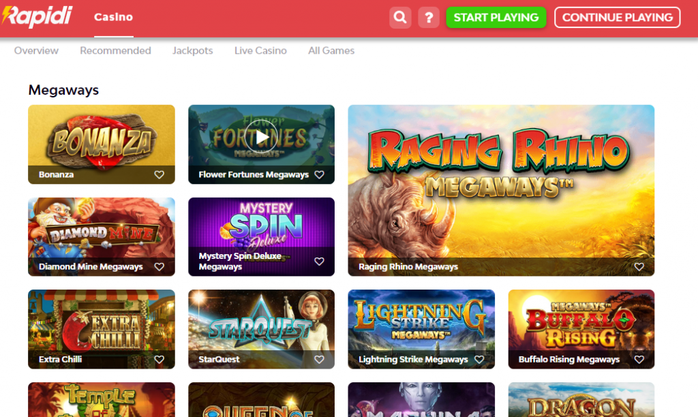
Task: Switch to the Jackpots tab
Action: pyautogui.click(x=193, y=50)
